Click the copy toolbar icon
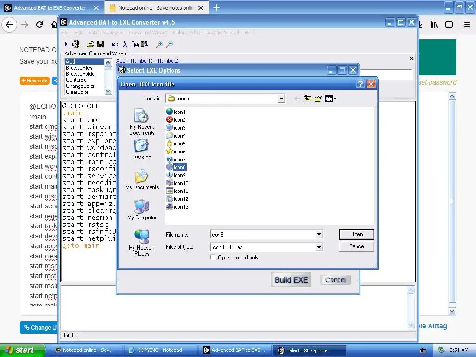476x357 pixels. (135, 44)
